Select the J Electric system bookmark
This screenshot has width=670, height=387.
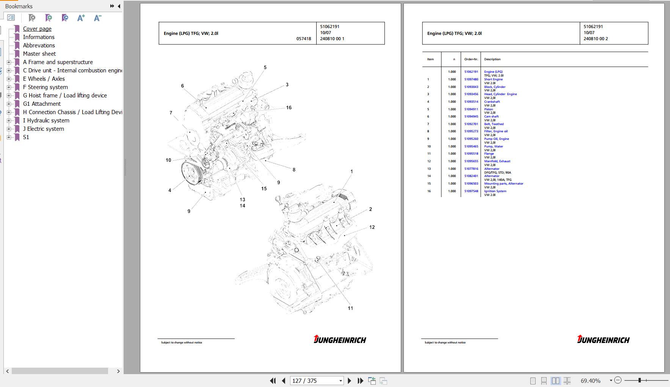pos(43,129)
